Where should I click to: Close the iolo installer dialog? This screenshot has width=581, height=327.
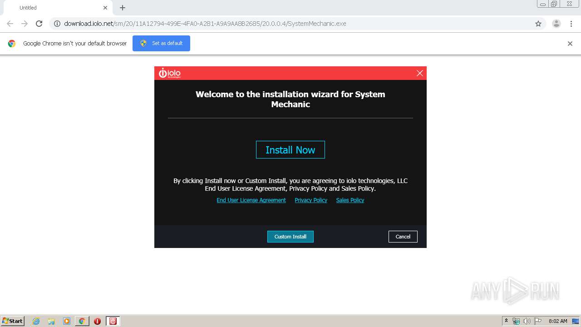[x=420, y=73]
